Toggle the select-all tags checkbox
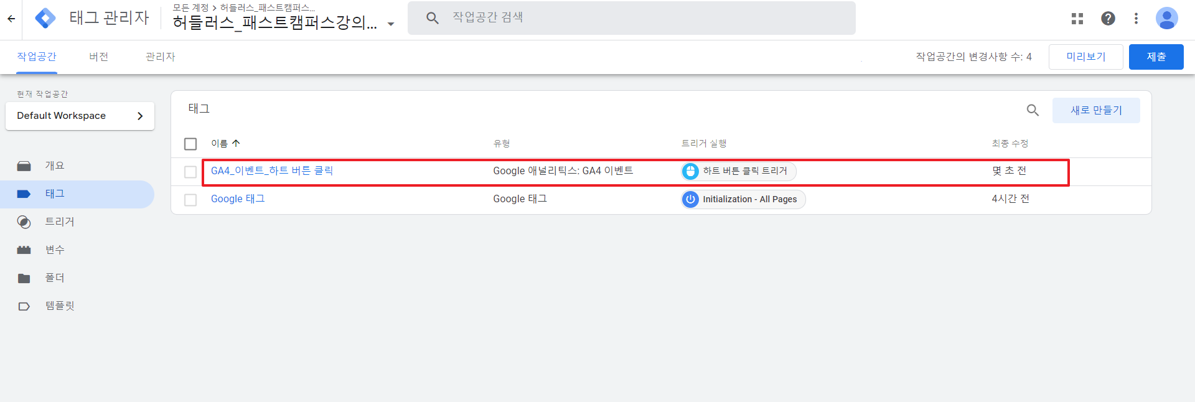Image resolution: width=1195 pixels, height=402 pixels. pos(190,144)
